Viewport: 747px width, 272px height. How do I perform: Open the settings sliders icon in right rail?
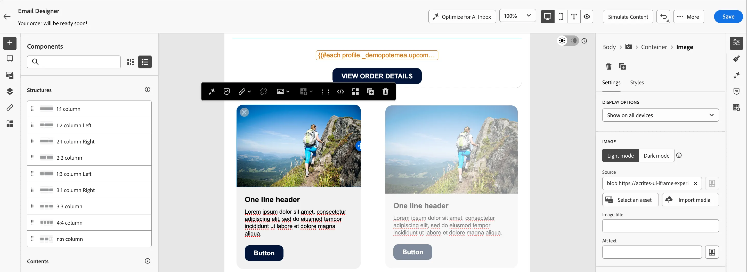(x=737, y=43)
